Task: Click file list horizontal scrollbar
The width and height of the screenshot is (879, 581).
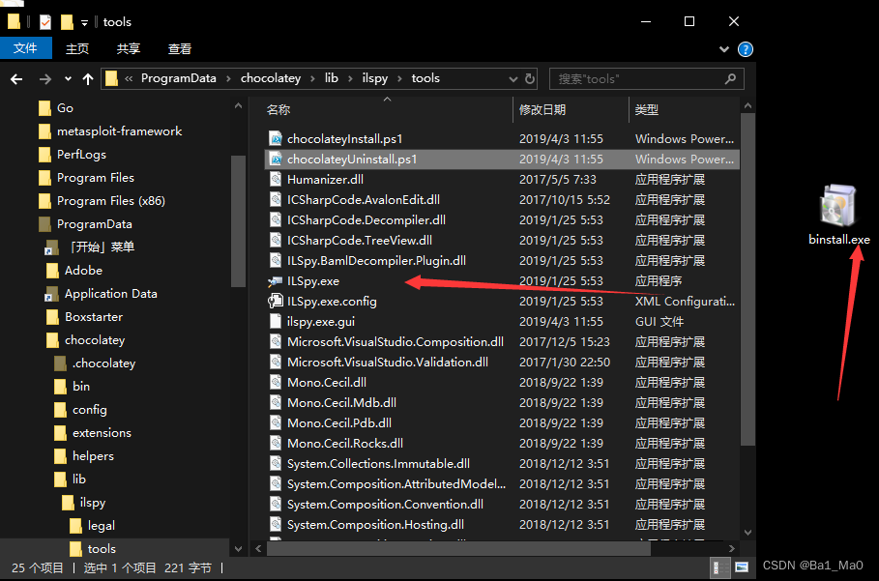Action: [458, 548]
